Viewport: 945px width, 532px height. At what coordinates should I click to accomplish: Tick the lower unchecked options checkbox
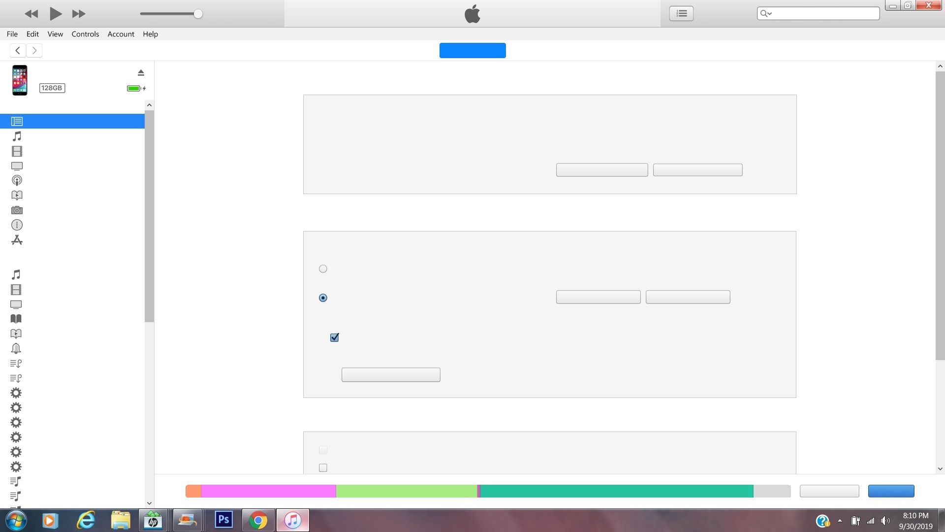pyautogui.click(x=323, y=467)
